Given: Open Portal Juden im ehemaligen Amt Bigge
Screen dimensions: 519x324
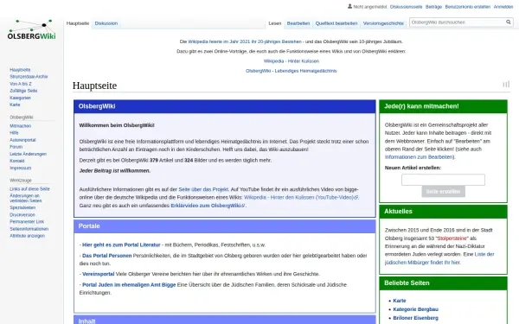Looking at the screenshot, I should pos(129,284).
